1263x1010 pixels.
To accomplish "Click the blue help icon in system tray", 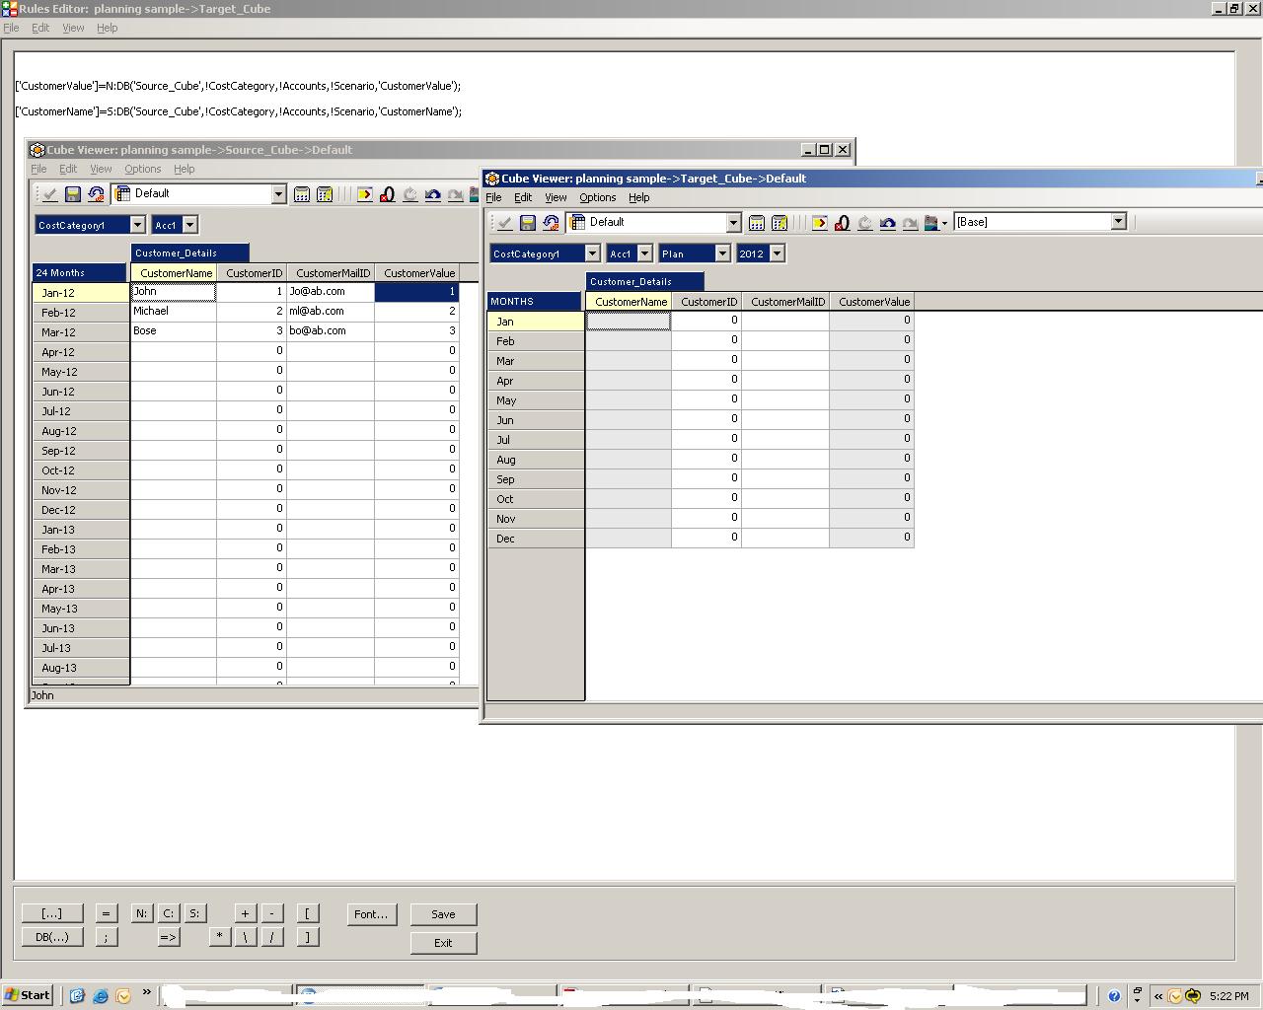I will point(1114,996).
